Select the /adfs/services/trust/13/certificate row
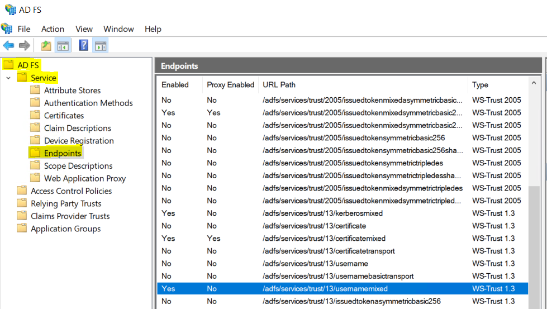The image size is (547, 309). click(342, 226)
